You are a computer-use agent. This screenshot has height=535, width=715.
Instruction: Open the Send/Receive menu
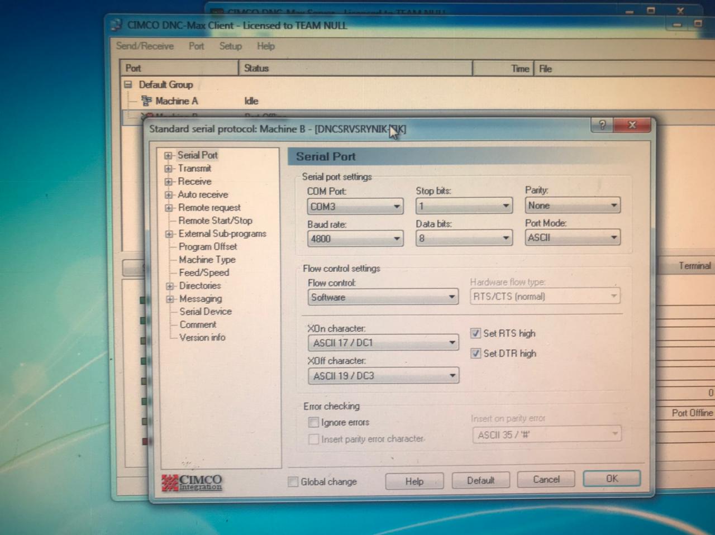point(145,46)
